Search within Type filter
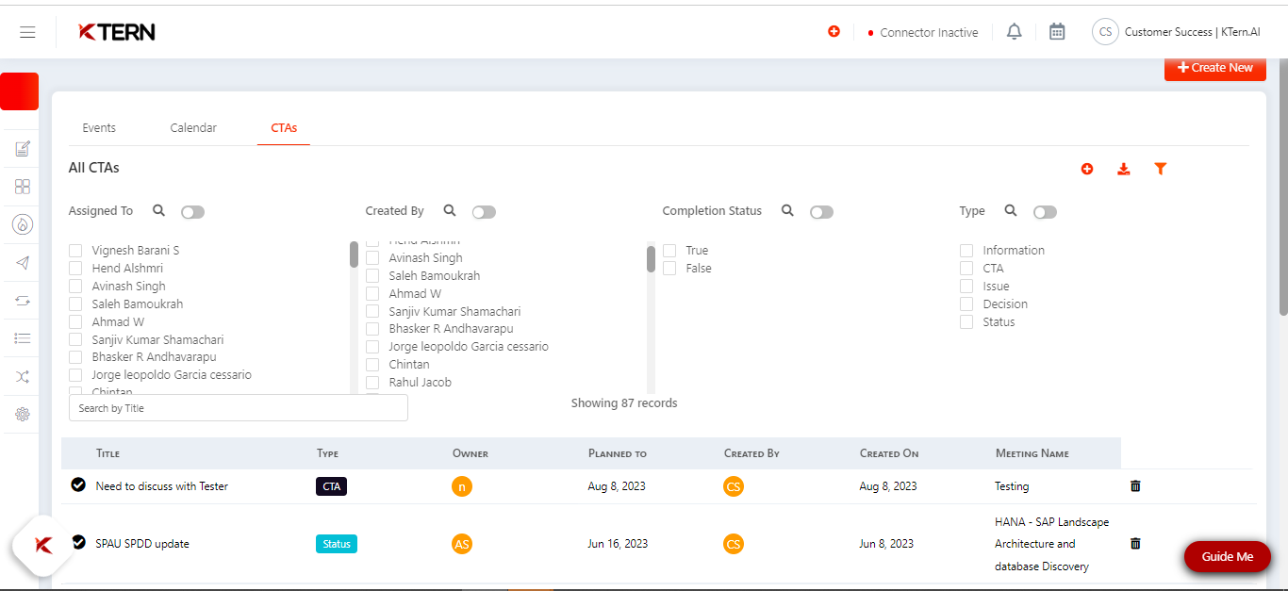Viewport: 1288px width, 591px height. tap(1010, 210)
